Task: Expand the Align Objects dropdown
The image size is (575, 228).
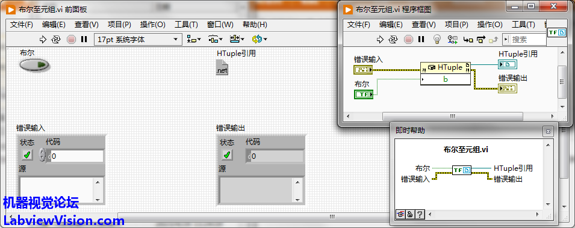Action: [x=194, y=39]
